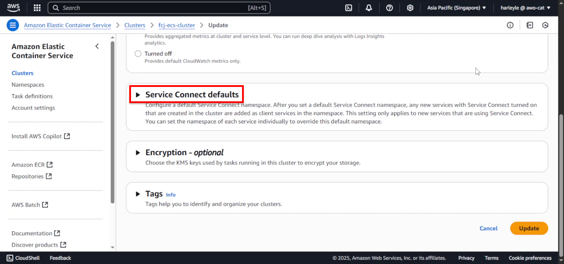The width and height of the screenshot is (564, 264).
Task: Open CloudShell from the footer
Action: tap(23, 258)
